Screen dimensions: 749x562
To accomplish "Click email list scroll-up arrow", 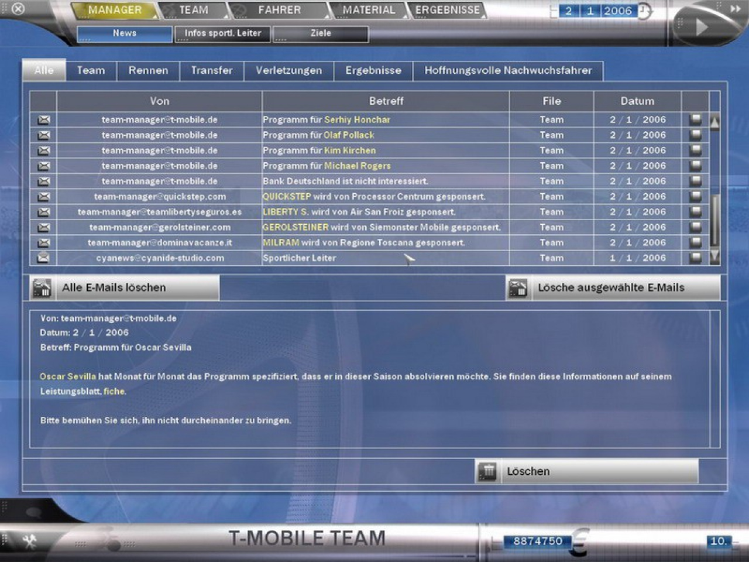I will point(714,122).
